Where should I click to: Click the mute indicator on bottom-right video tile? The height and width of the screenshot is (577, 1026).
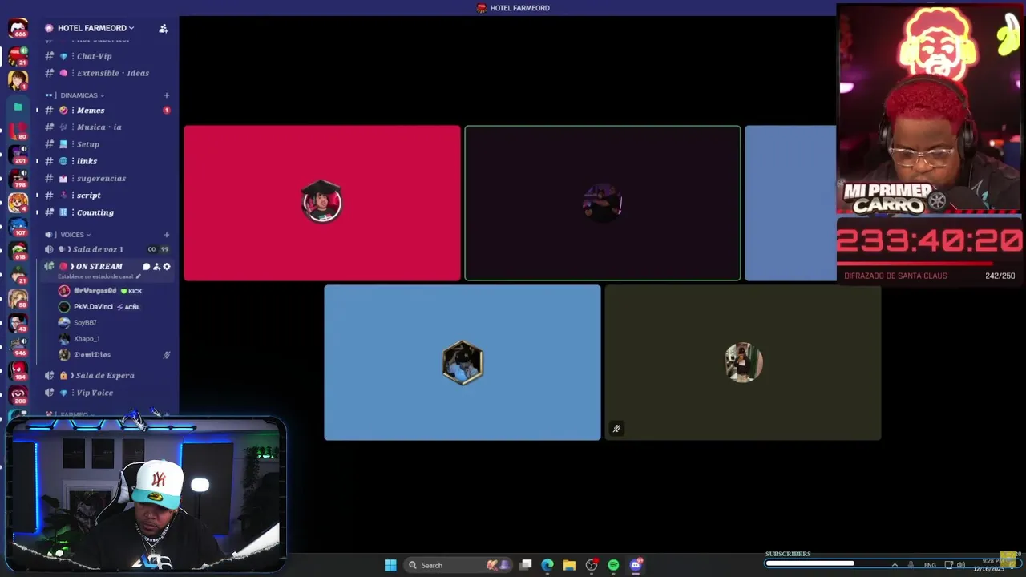[x=616, y=429]
